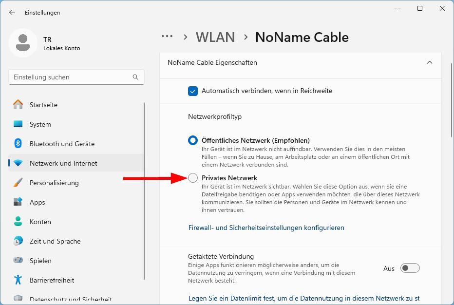The width and height of the screenshot is (454, 305).
Task: Uncheck Automatisch verbinden, wenn in Reichweite
Action: point(193,91)
